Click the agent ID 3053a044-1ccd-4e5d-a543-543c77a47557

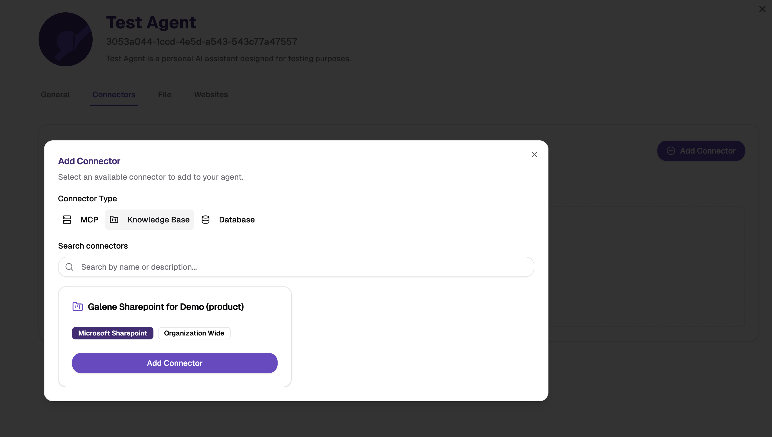point(202,41)
